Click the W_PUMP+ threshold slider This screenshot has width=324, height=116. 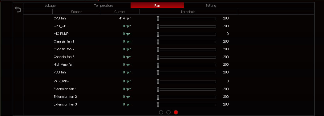coord(186,82)
